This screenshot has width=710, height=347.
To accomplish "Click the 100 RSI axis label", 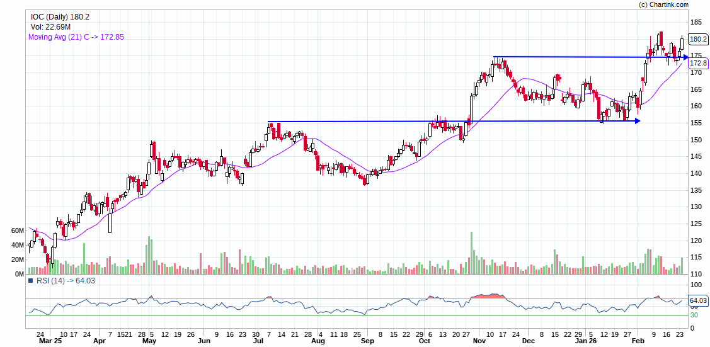I will pos(696,285).
